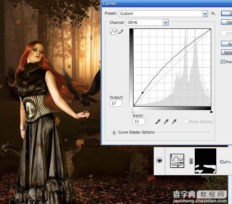This screenshot has width=232, height=204.
Task: Click the Output value field
Action: (x=116, y=104)
